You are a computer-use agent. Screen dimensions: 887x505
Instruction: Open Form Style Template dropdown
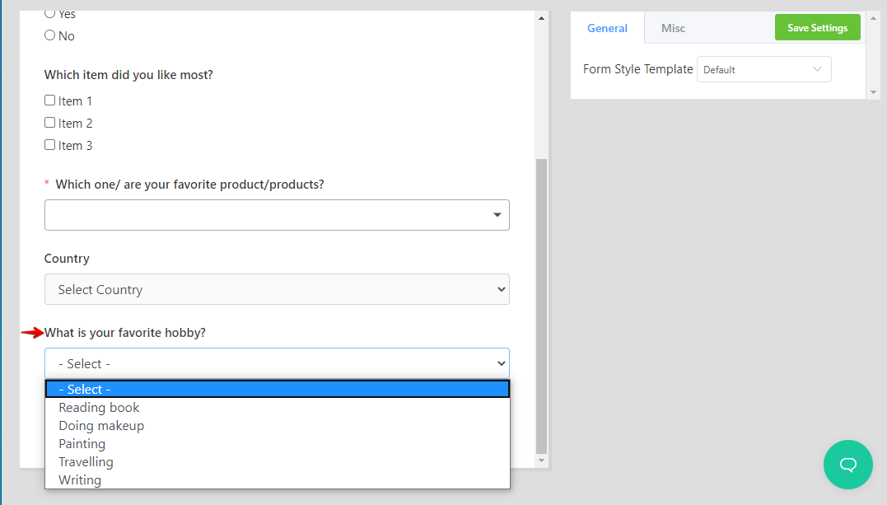[x=763, y=70]
